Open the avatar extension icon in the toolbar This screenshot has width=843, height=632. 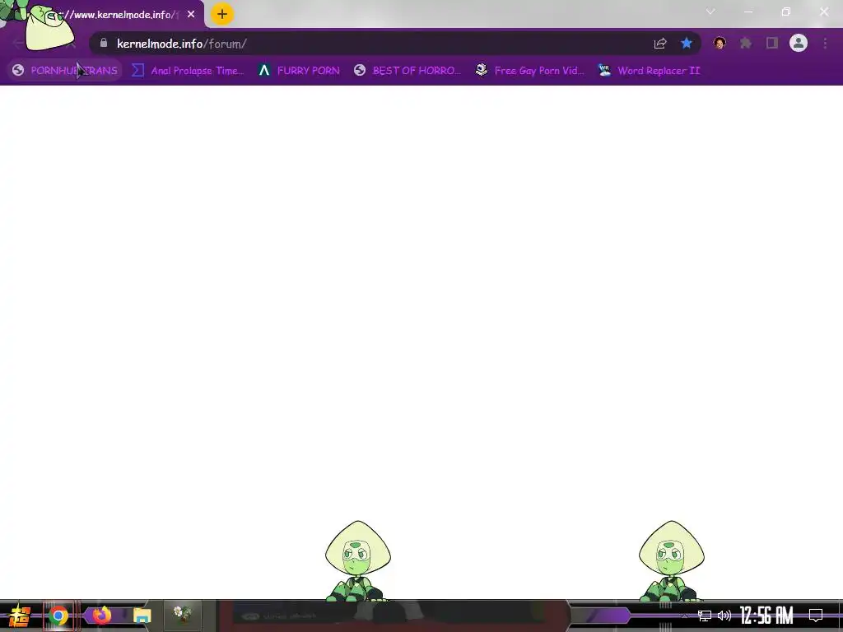coord(720,43)
